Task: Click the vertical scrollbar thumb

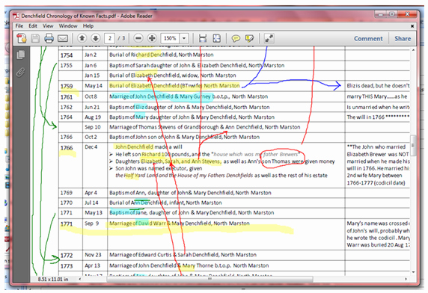Action: pyautogui.click(x=413, y=145)
